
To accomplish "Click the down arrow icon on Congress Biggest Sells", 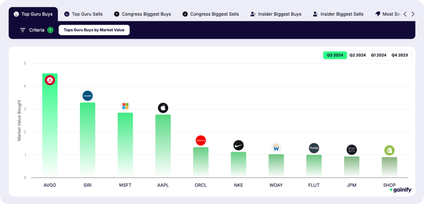I will pyautogui.click(x=185, y=14).
